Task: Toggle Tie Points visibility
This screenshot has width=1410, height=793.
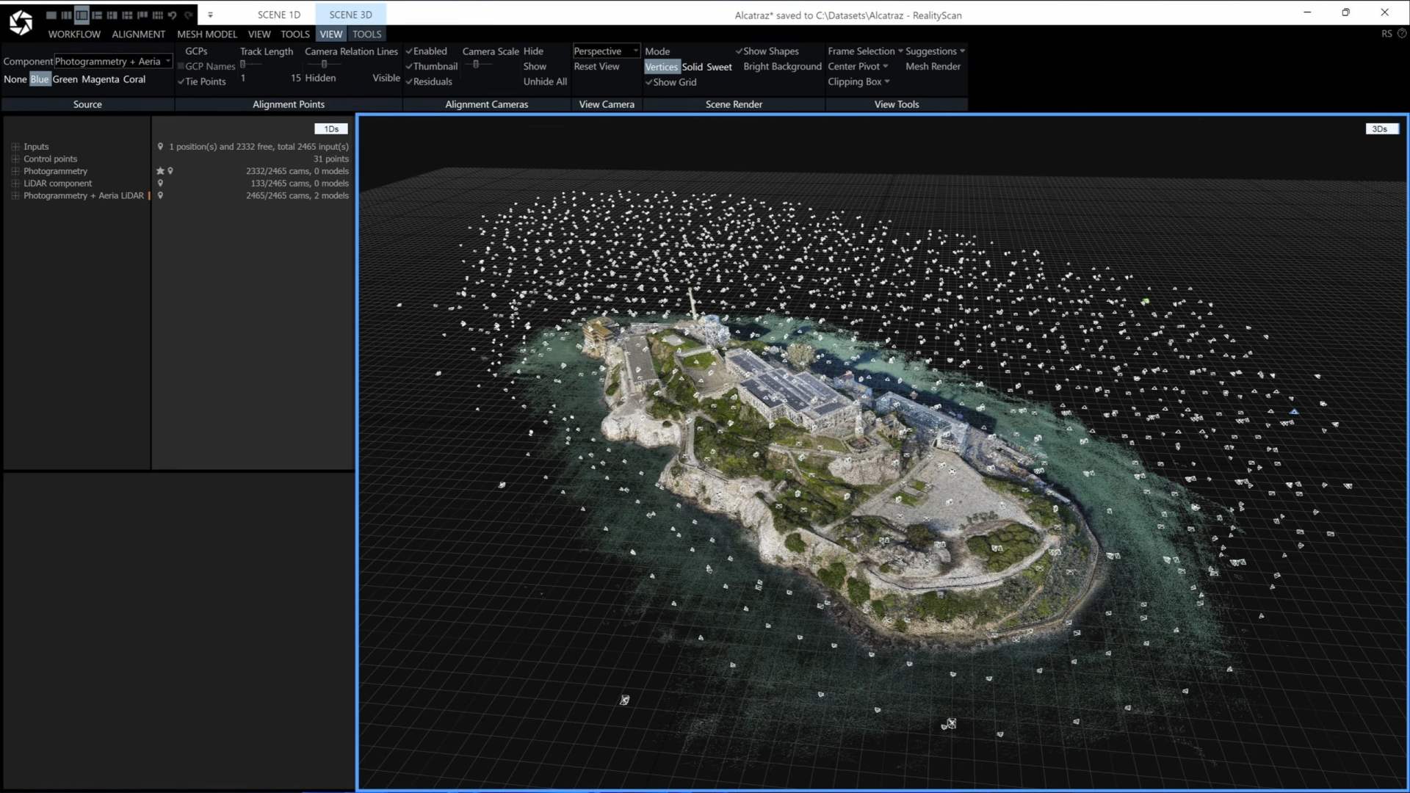Action: coord(203,82)
